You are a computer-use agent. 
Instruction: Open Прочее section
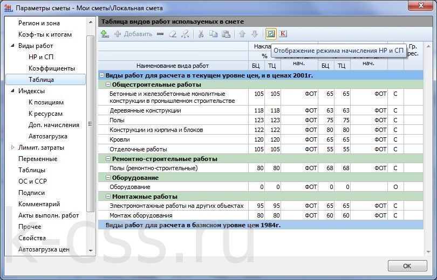(x=30, y=227)
